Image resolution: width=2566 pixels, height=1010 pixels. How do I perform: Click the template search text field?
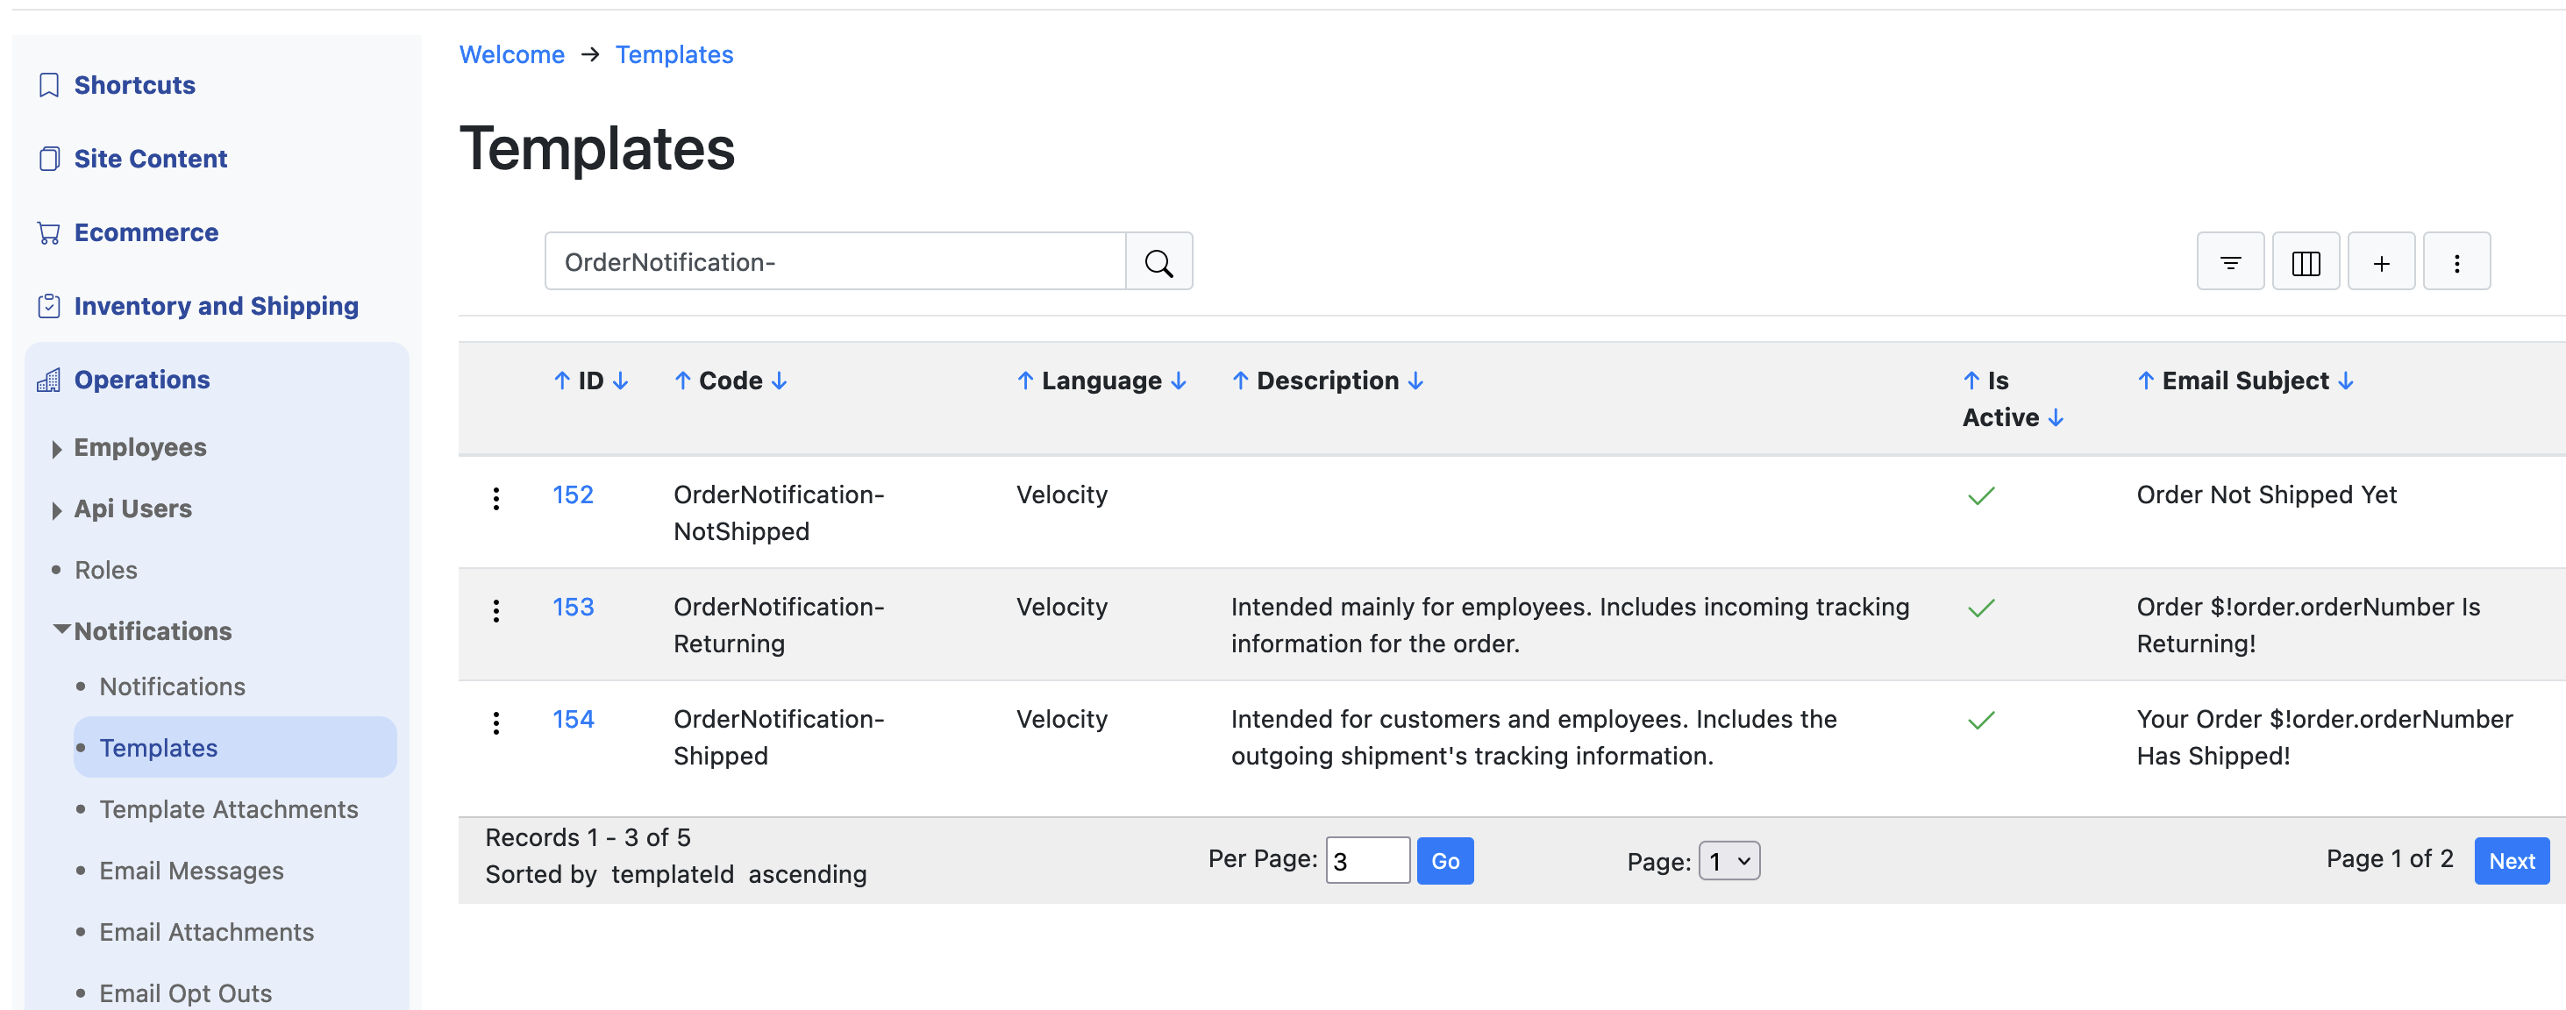(x=835, y=262)
